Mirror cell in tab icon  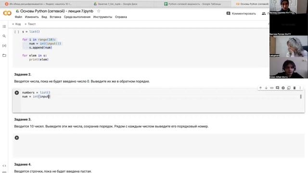(x=289, y=88)
